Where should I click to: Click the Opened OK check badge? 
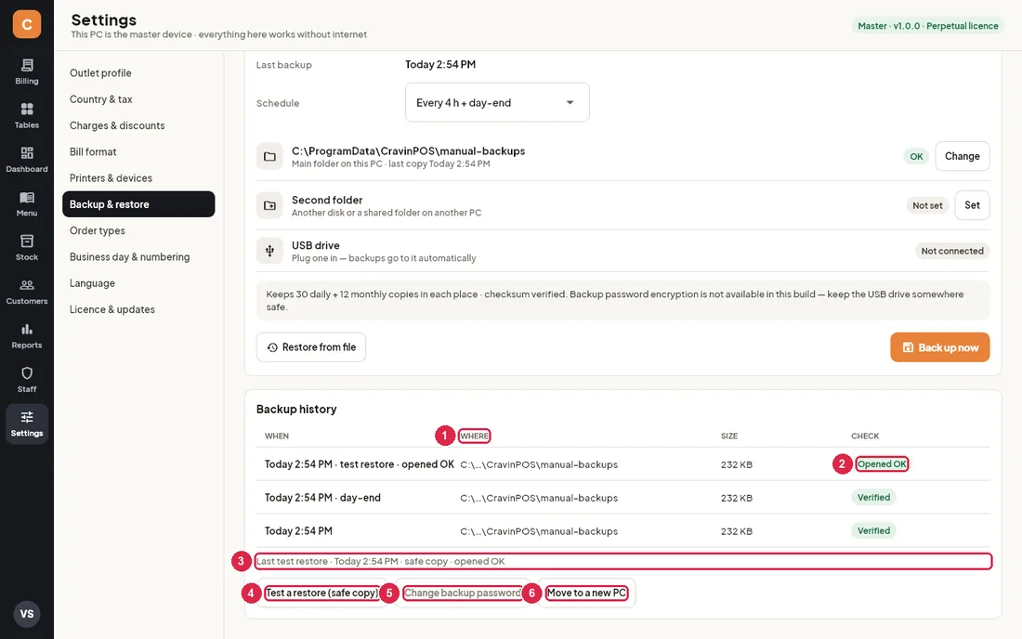881,463
